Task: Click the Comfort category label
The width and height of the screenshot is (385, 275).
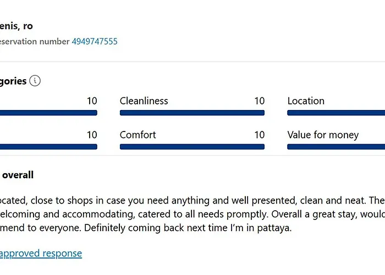Action: click(x=138, y=135)
